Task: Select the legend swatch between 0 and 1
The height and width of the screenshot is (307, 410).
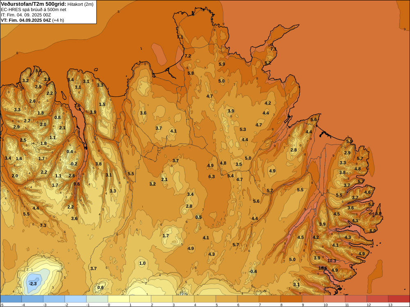Action: [119, 299]
